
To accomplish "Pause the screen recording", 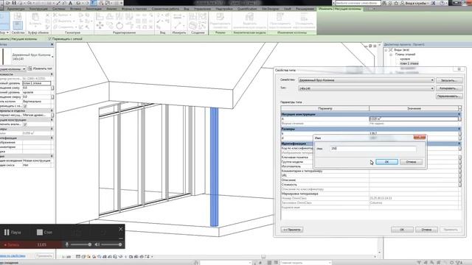I will pyautogui.click(x=13, y=233).
